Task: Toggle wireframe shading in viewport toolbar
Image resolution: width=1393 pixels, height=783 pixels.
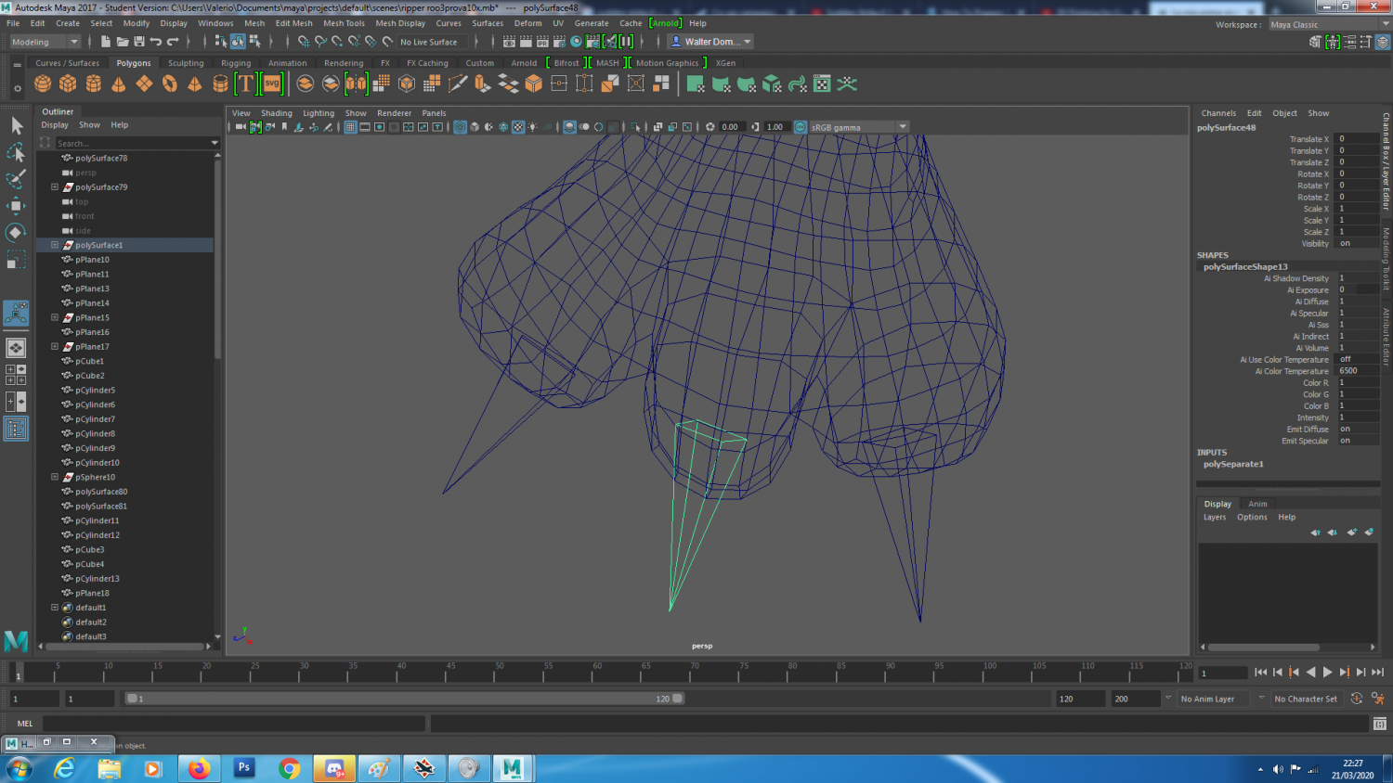Action: (460, 127)
